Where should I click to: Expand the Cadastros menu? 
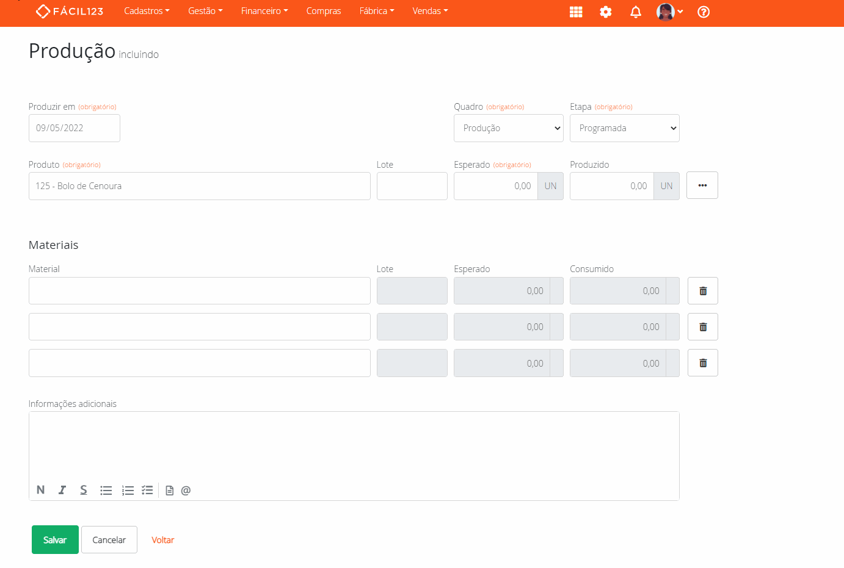click(147, 11)
